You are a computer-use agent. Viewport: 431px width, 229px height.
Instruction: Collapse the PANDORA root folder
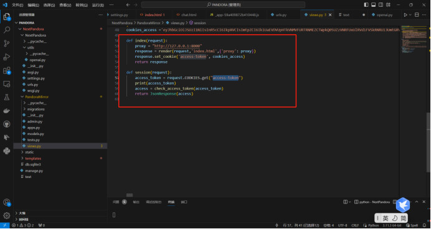click(x=16, y=23)
